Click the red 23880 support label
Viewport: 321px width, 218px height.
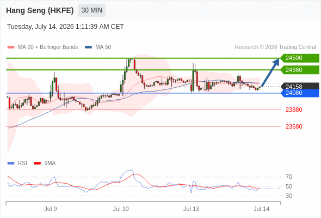pyautogui.click(x=294, y=110)
